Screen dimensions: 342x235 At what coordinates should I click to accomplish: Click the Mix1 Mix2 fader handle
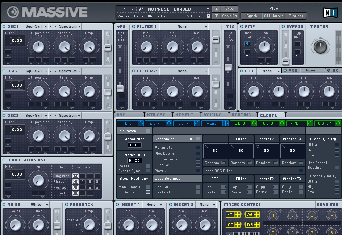pos(228,67)
